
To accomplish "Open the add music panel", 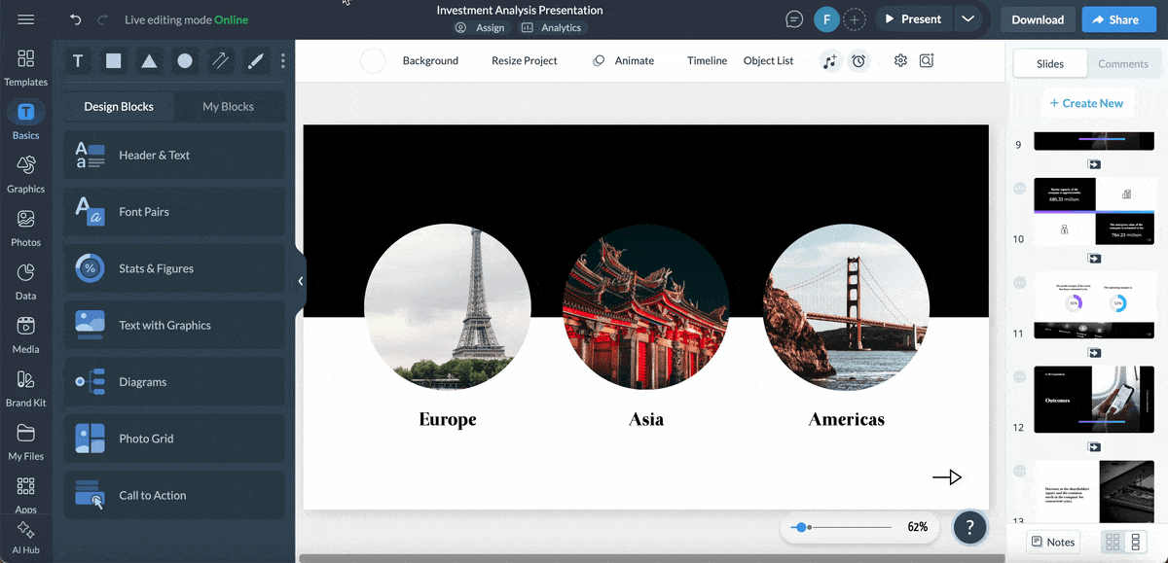I will pos(830,60).
